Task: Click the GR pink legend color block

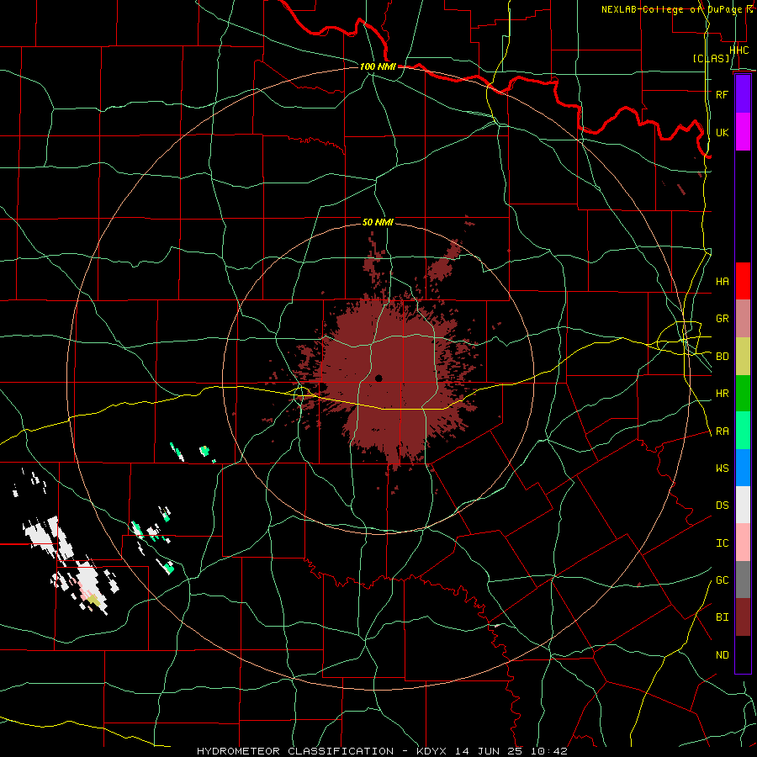Action: (x=743, y=319)
